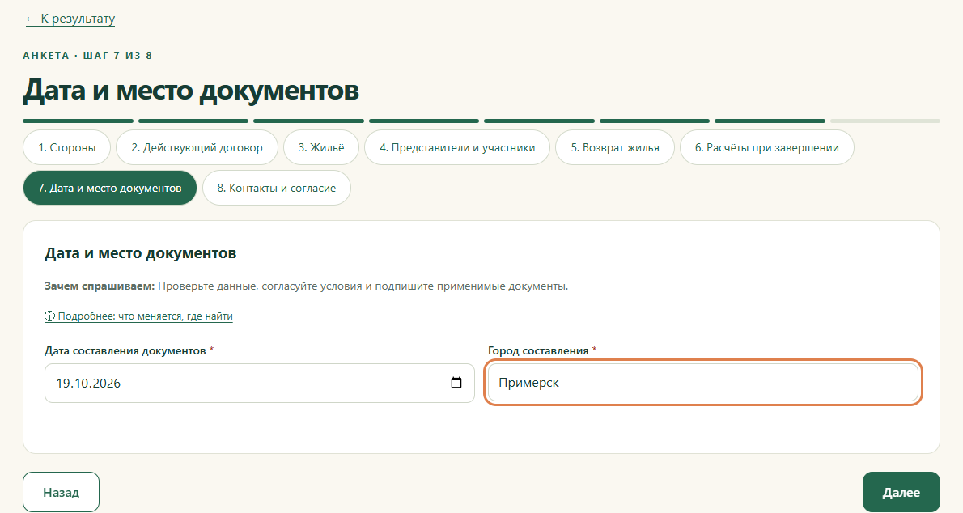Go to «6. Расчёты при завершении» step
This screenshot has height=513, width=963.
767,147
